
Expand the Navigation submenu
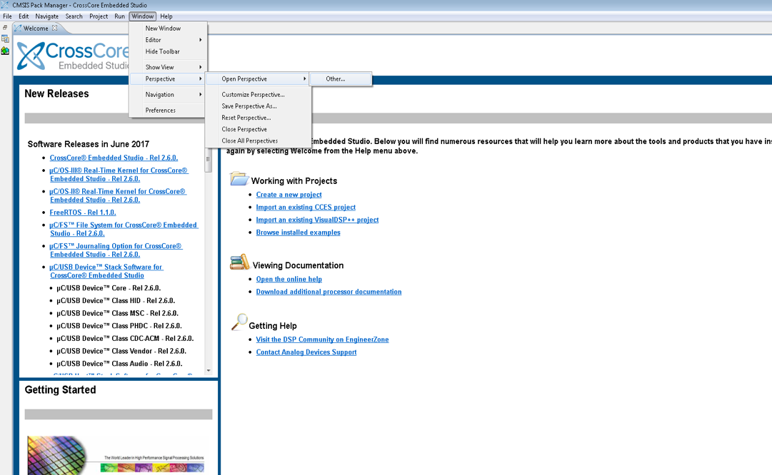(168, 95)
